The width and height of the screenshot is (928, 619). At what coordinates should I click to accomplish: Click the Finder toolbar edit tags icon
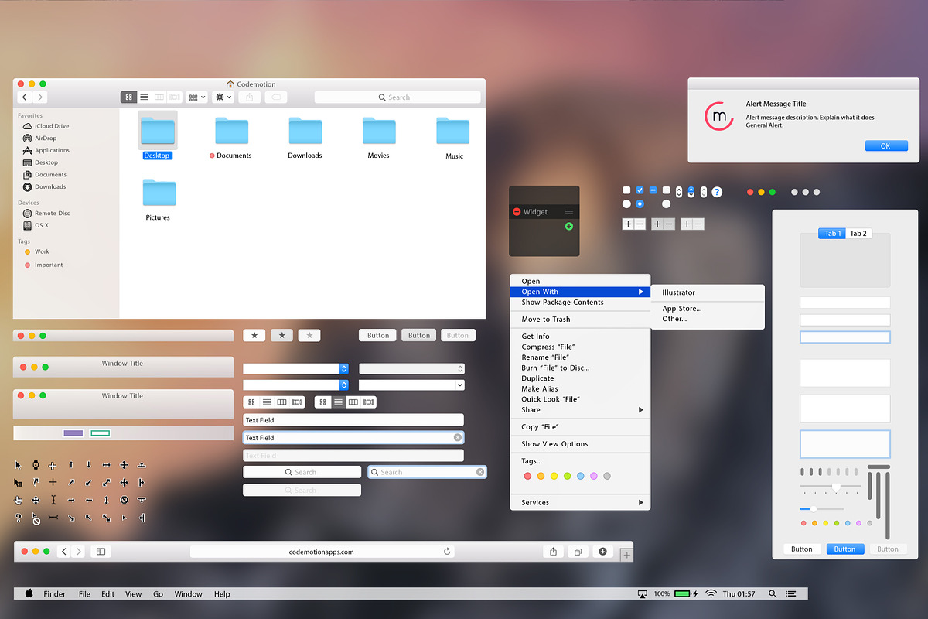tap(275, 97)
